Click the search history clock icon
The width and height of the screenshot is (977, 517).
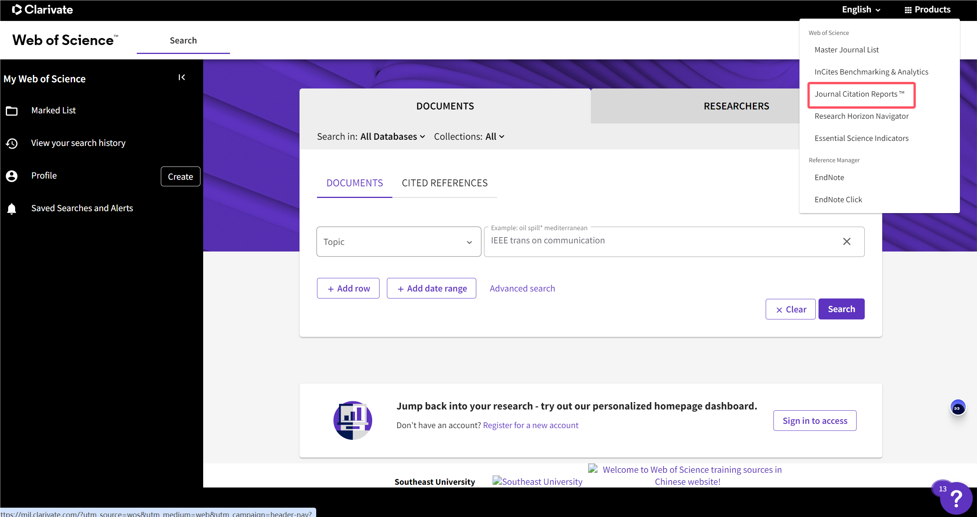12,143
